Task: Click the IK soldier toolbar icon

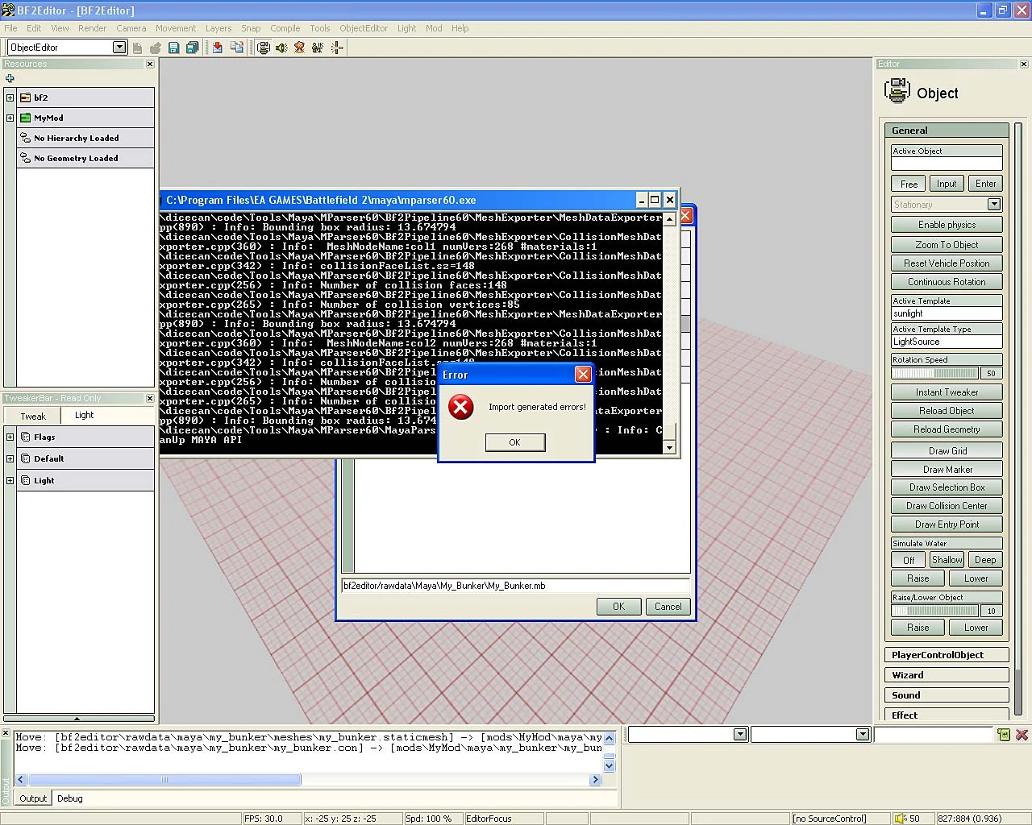Action: (318, 48)
